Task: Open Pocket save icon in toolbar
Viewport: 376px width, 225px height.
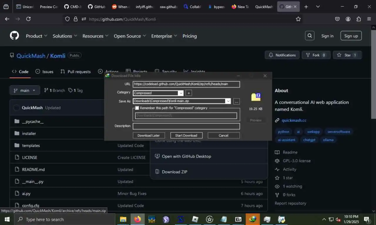Action: 337,19
